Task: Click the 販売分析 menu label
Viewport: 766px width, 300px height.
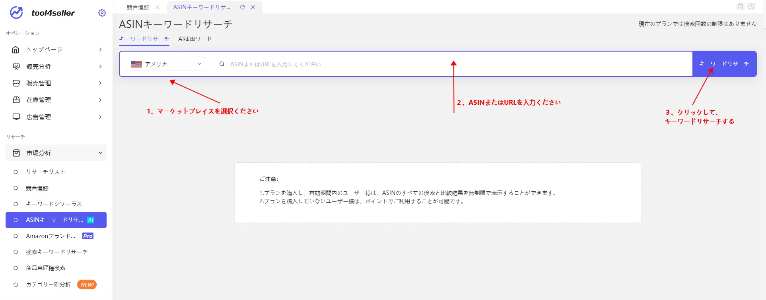Action: click(39, 67)
